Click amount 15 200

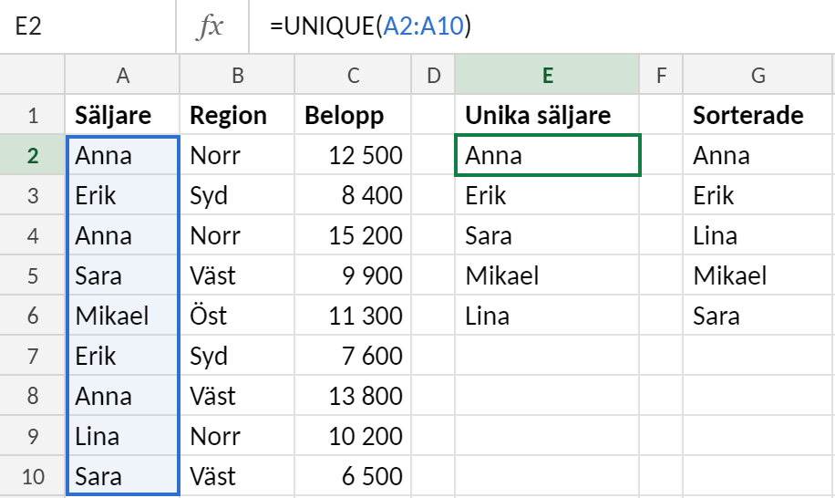coord(353,235)
